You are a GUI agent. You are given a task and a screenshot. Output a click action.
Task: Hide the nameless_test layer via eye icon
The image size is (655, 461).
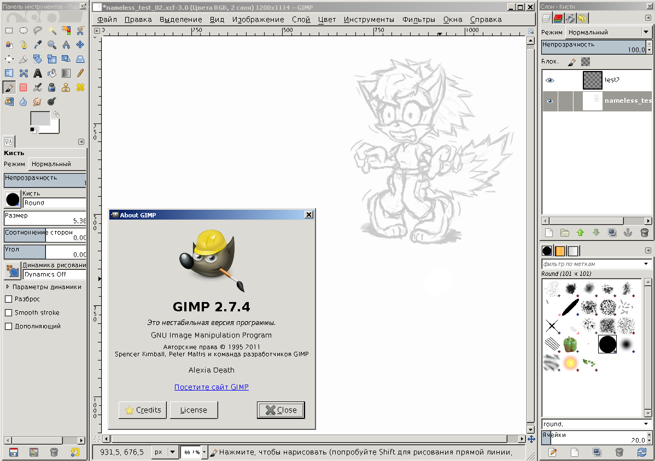pyautogui.click(x=550, y=101)
